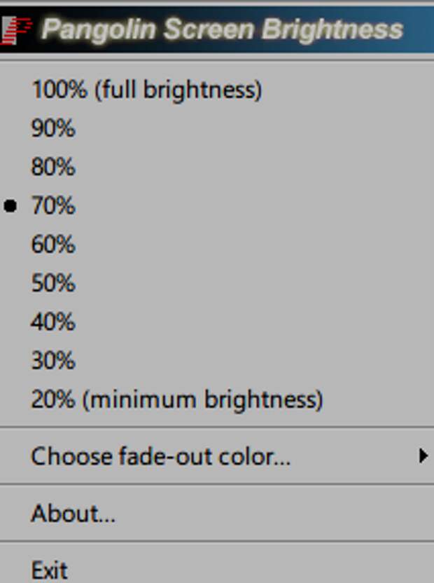The width and height of the screenshot is (434, 583).
Task: Click the currently selected 70% entry
Action: click(217, 205)
